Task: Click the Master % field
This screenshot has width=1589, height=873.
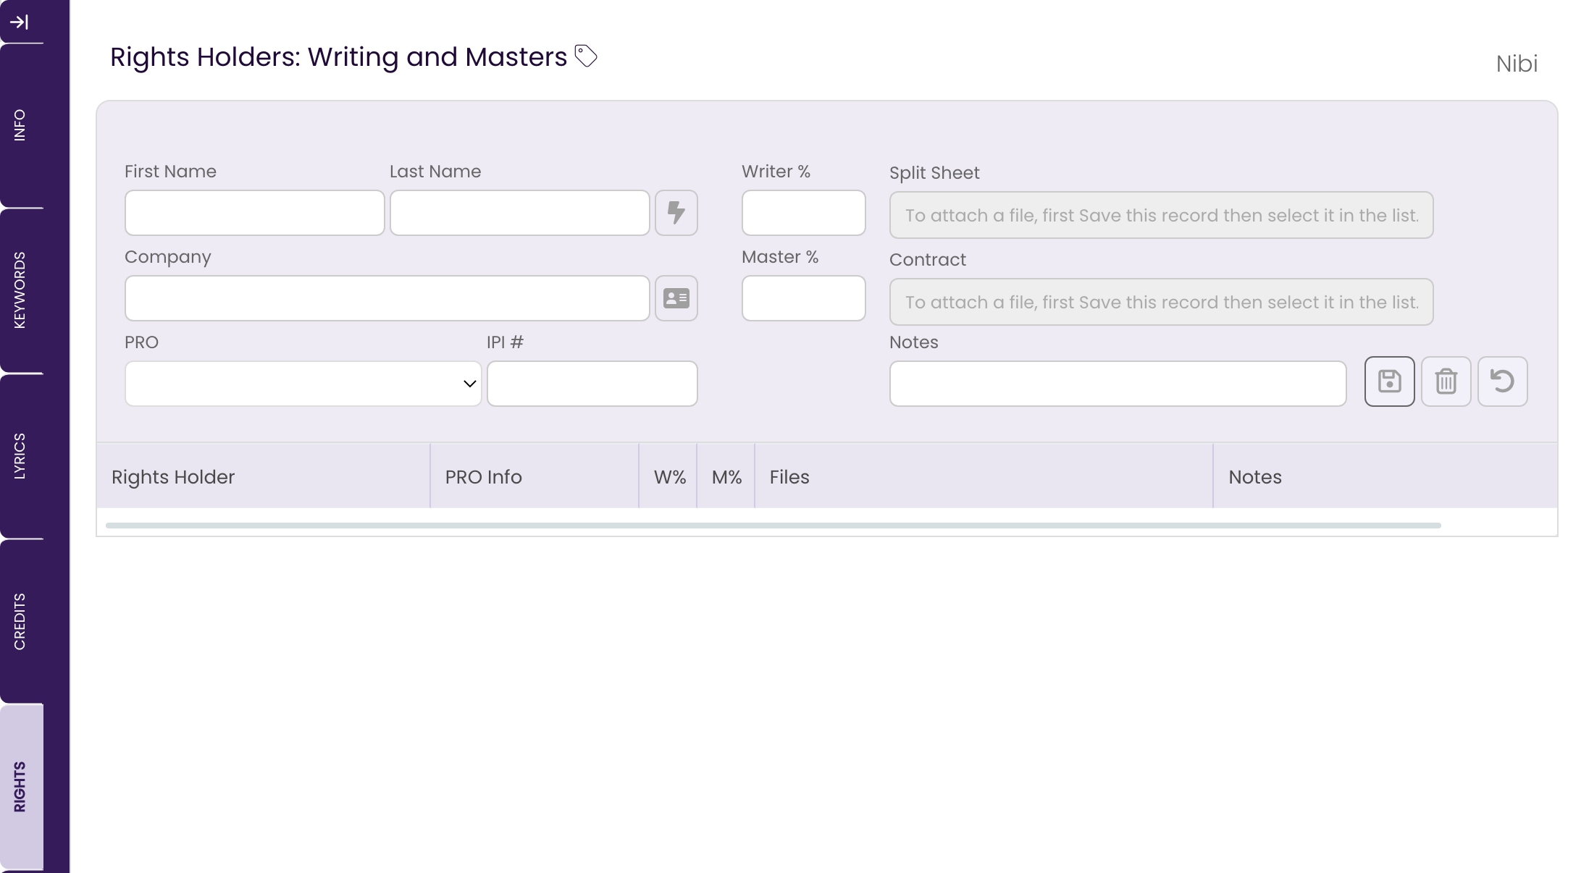Action: tap(804, 298)
